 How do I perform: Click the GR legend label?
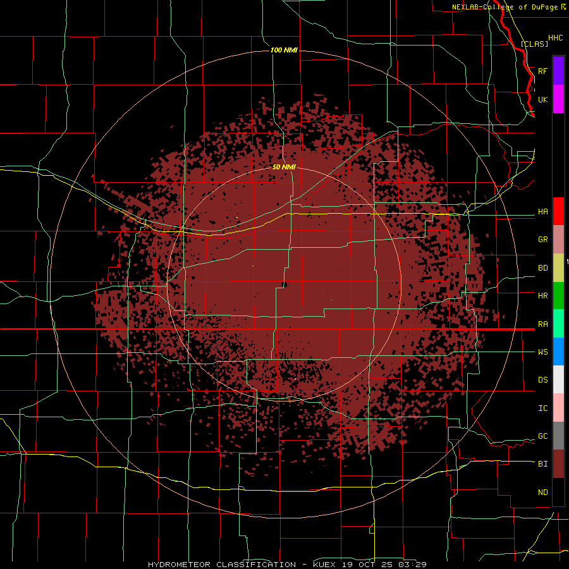pos(542,240)
